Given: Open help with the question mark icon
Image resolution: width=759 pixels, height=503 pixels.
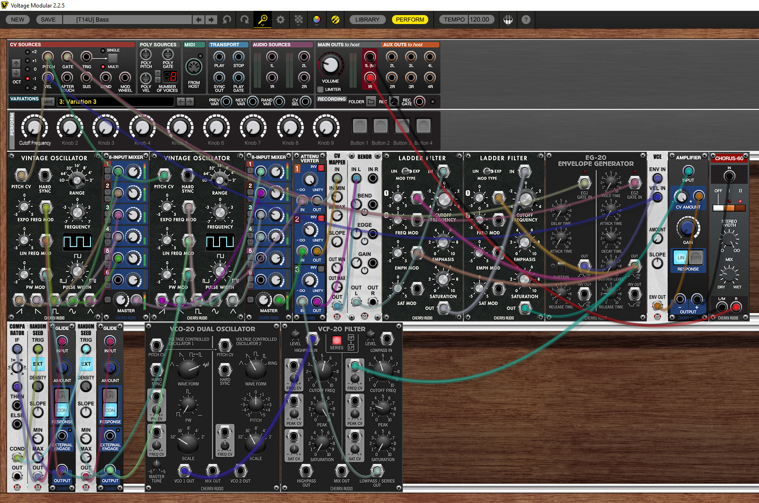Looking at the screenshot, I should point(526,19).
